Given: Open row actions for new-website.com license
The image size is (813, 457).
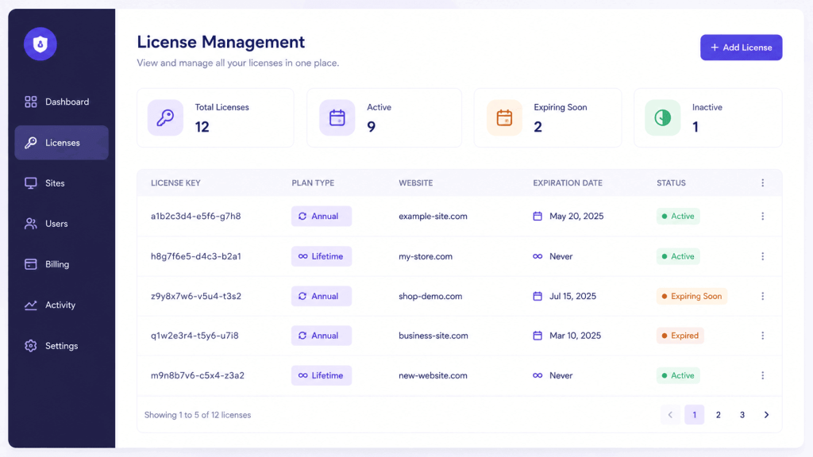Looking at the screenshot, I should pyautogui.click(x=763, y=375).
